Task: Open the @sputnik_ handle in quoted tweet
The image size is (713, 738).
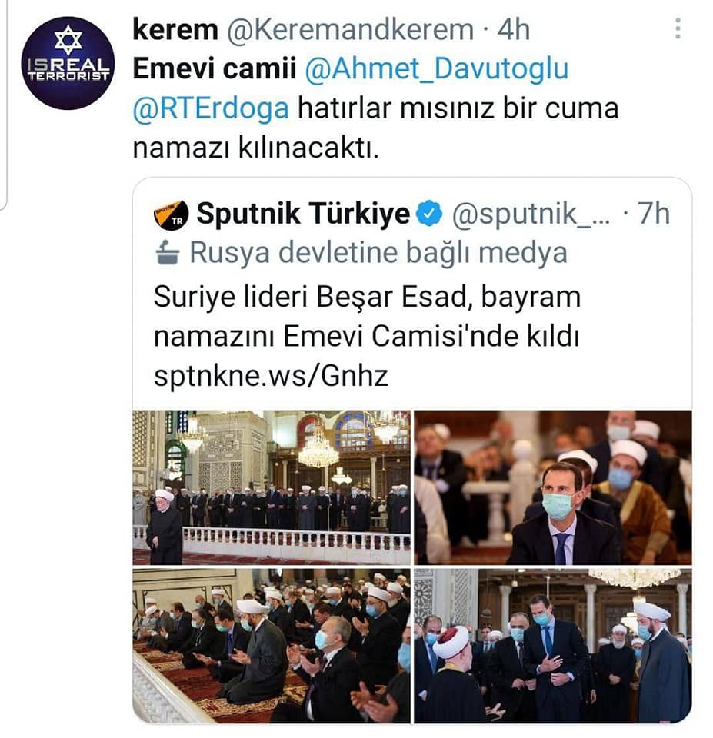Action: pyautogui.click(x=531, y=214)
